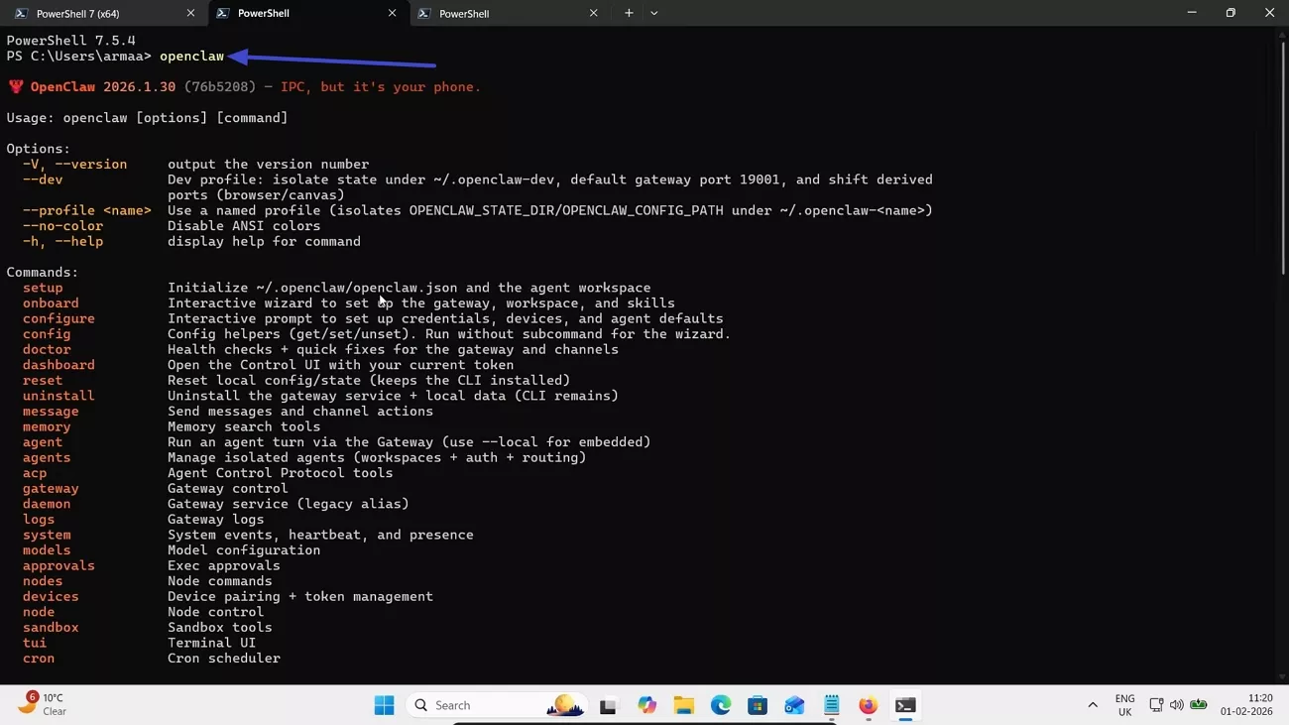Screen dimensions: 1289x725
Task: Open Task View from the taskbar
Action: pos(607,705)
